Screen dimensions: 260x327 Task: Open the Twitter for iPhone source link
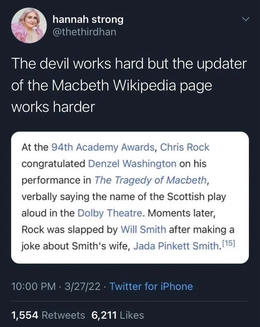[152, 287]
